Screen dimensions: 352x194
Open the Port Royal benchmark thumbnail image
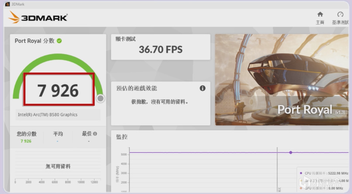[x=282, y=80]
